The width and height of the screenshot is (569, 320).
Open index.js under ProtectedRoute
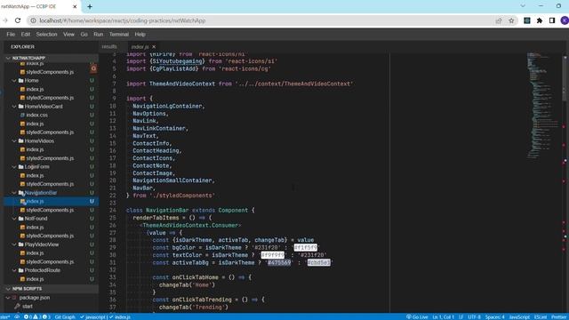tap(35, 279)
